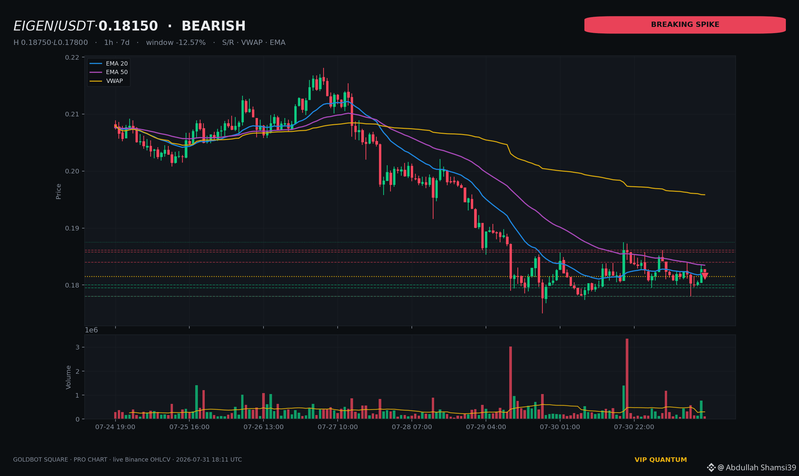Screen dimensions: 799x476
Task: Select the blue EMA 20 legend line
Action: click(96, 64)
